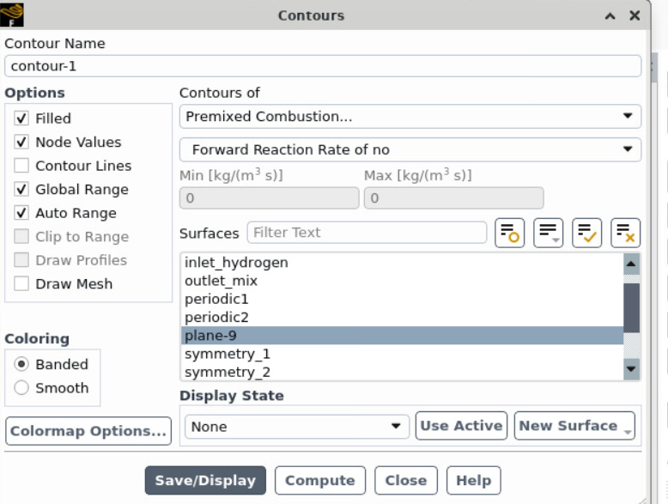
Task: Open the Premixed Combustion category dropdown
Action: (x=410, y=117)
